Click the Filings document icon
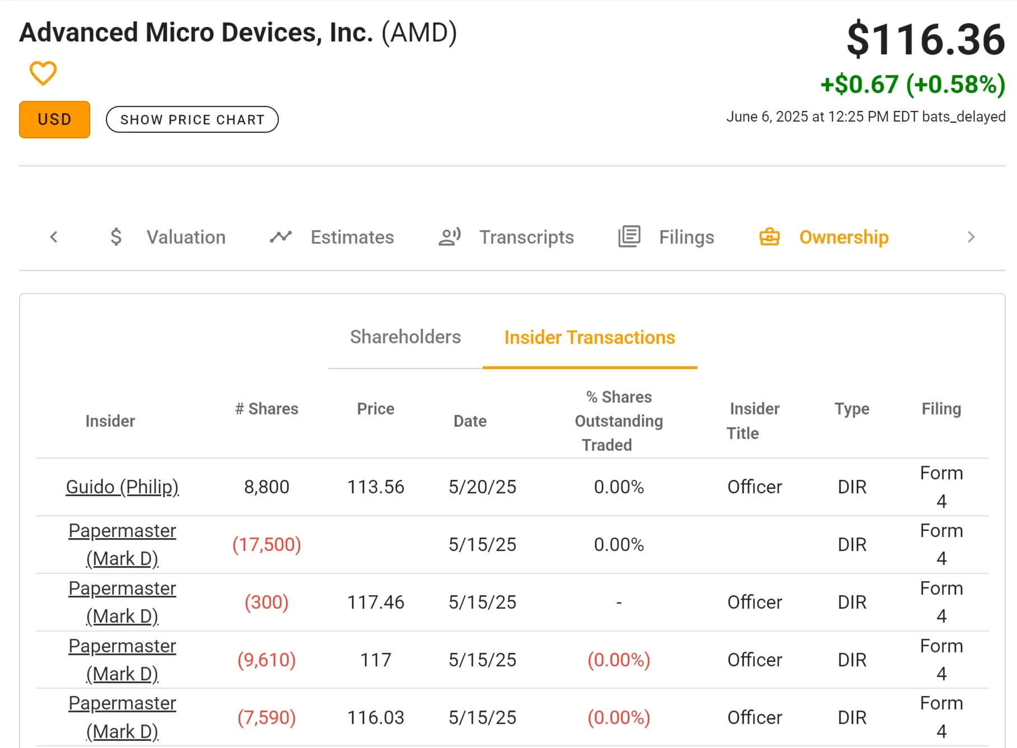 point(629,237)
